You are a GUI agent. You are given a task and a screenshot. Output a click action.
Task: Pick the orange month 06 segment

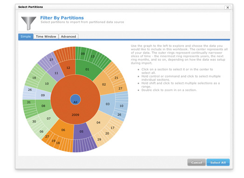coord(63,130)
